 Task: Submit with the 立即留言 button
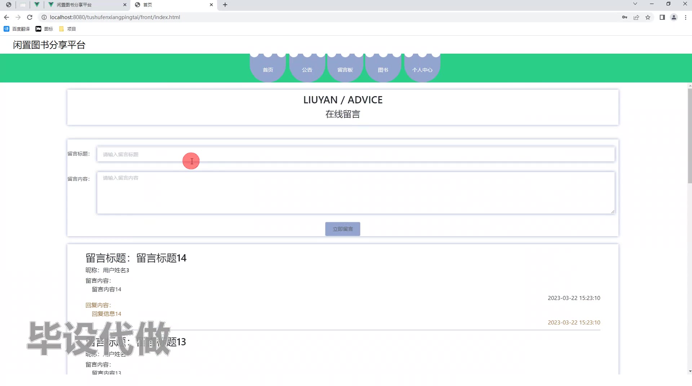click(x=343, y=229)
